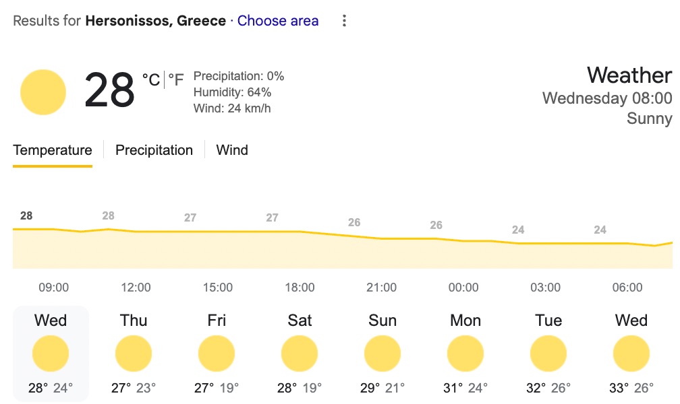Select the last Wed 33° 26° forecast
Image resolution: width=680 pixels, height=404 pixels.
tap(631, 353)
